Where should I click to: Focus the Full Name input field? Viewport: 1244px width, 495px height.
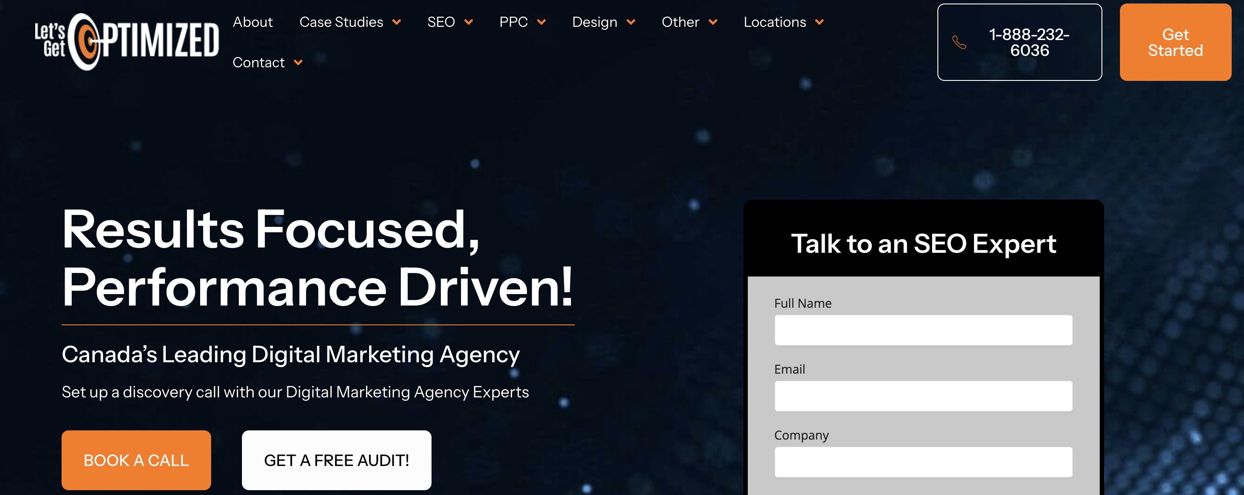coord(923,330)
